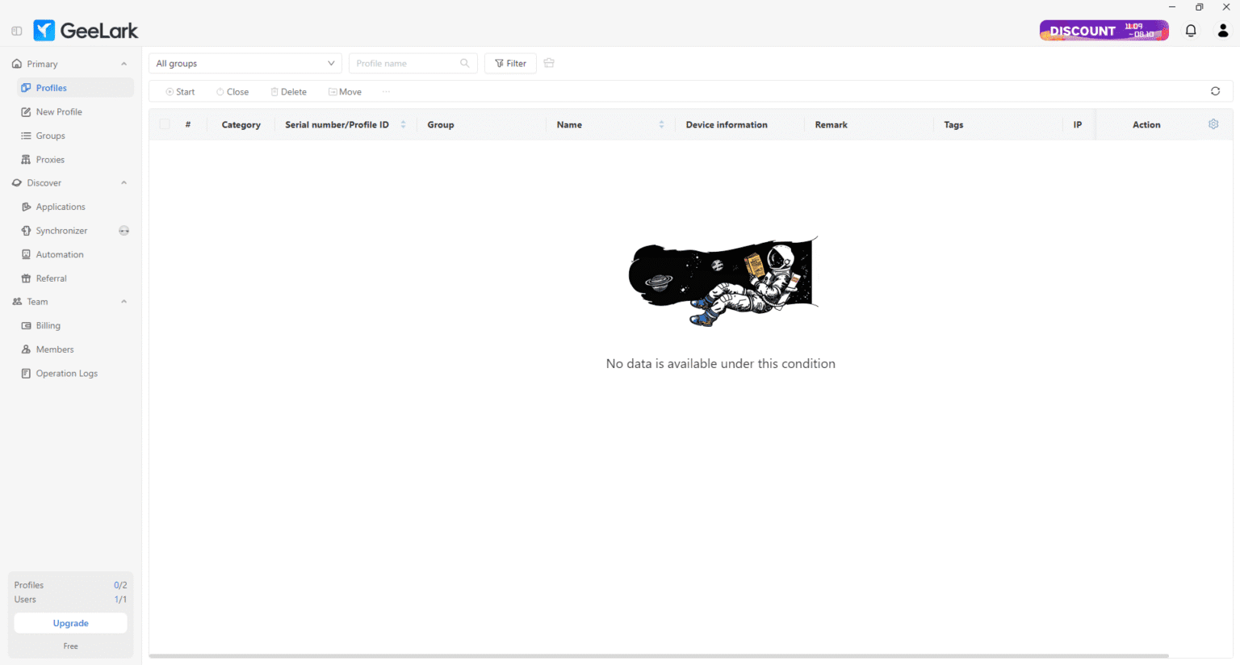The width and height of the screenshot is (1240, 665).
Task: Click the search magnifier in Profile name
Action: click(x=465, y=63)
